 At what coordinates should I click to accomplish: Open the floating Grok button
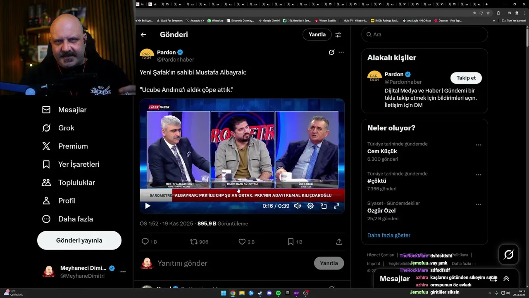509,255
